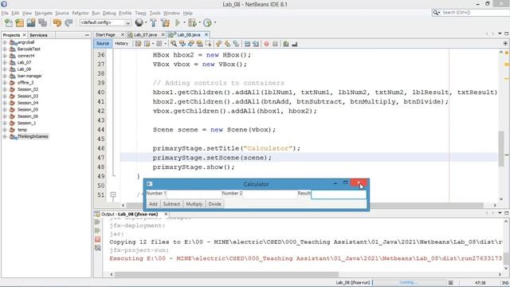Click the Next Bookmark icon
The image size is (510, 287).
(227, 44)
